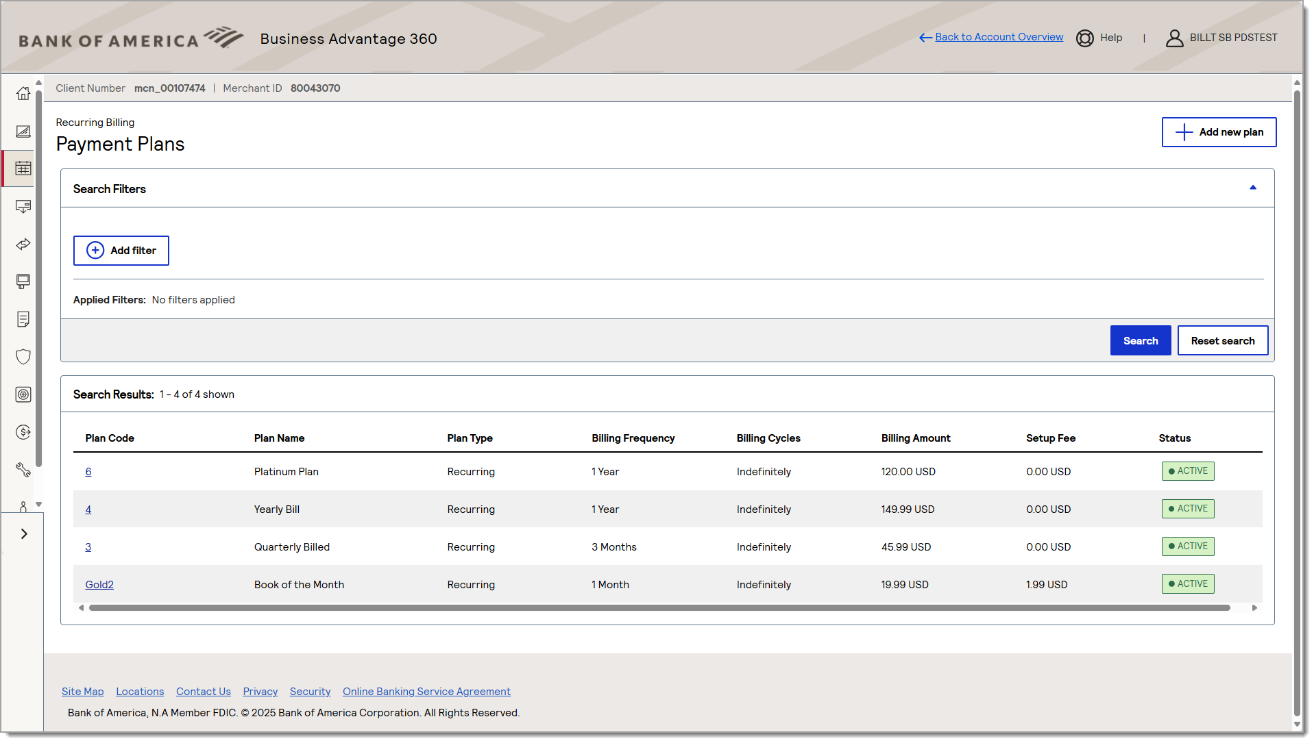Open the Security footer link

coord(310,692)
